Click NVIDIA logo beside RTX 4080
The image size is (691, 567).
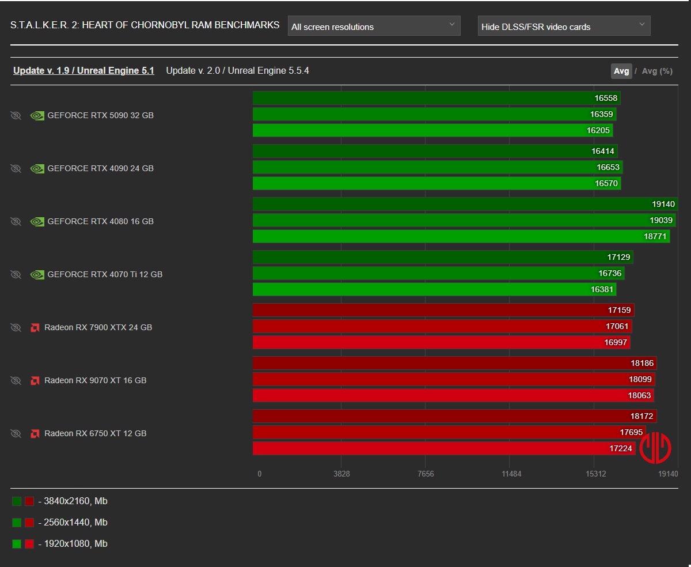coord(37,221)
